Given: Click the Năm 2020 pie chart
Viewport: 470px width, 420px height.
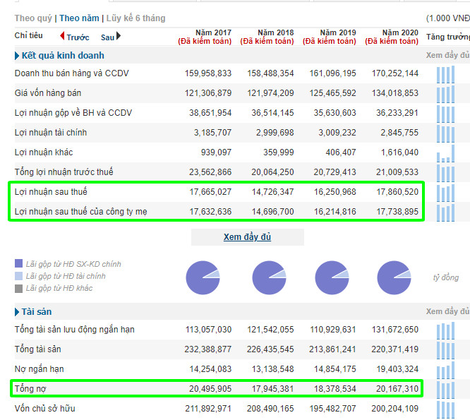Looking at the screenshot, I should (394, 277).
